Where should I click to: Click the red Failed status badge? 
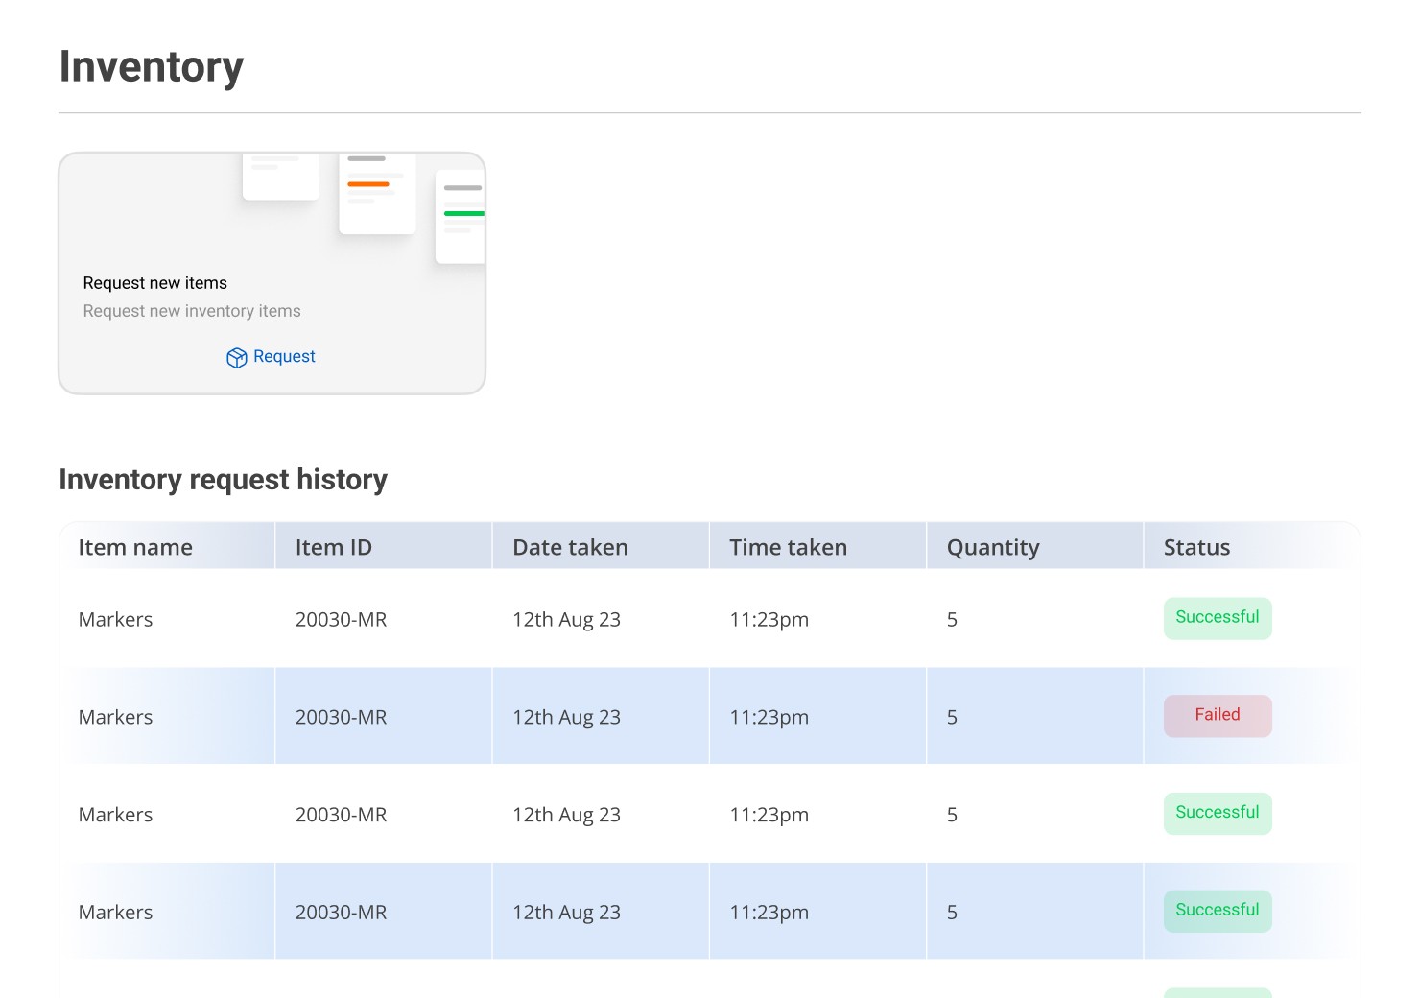point(1218,716)
